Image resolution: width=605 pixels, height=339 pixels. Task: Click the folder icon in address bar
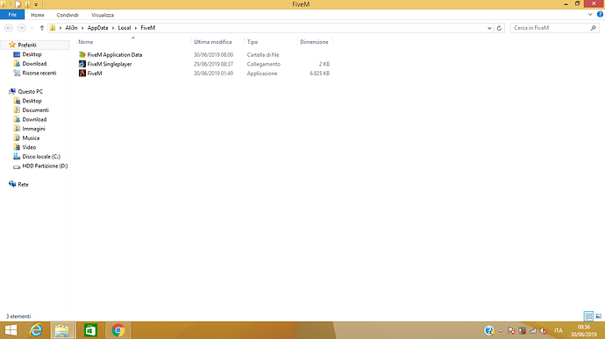[x=53, y=28]
